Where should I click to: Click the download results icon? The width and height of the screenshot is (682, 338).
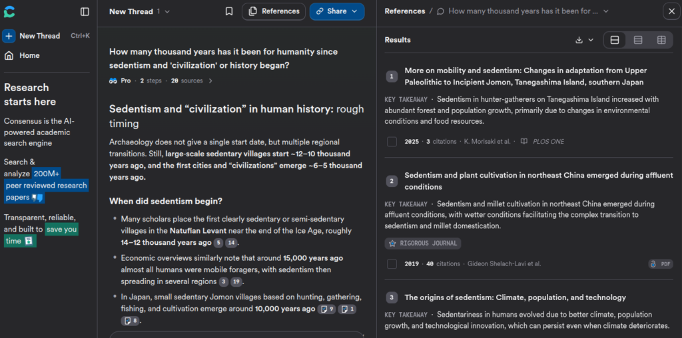click(x=579, y=40)
